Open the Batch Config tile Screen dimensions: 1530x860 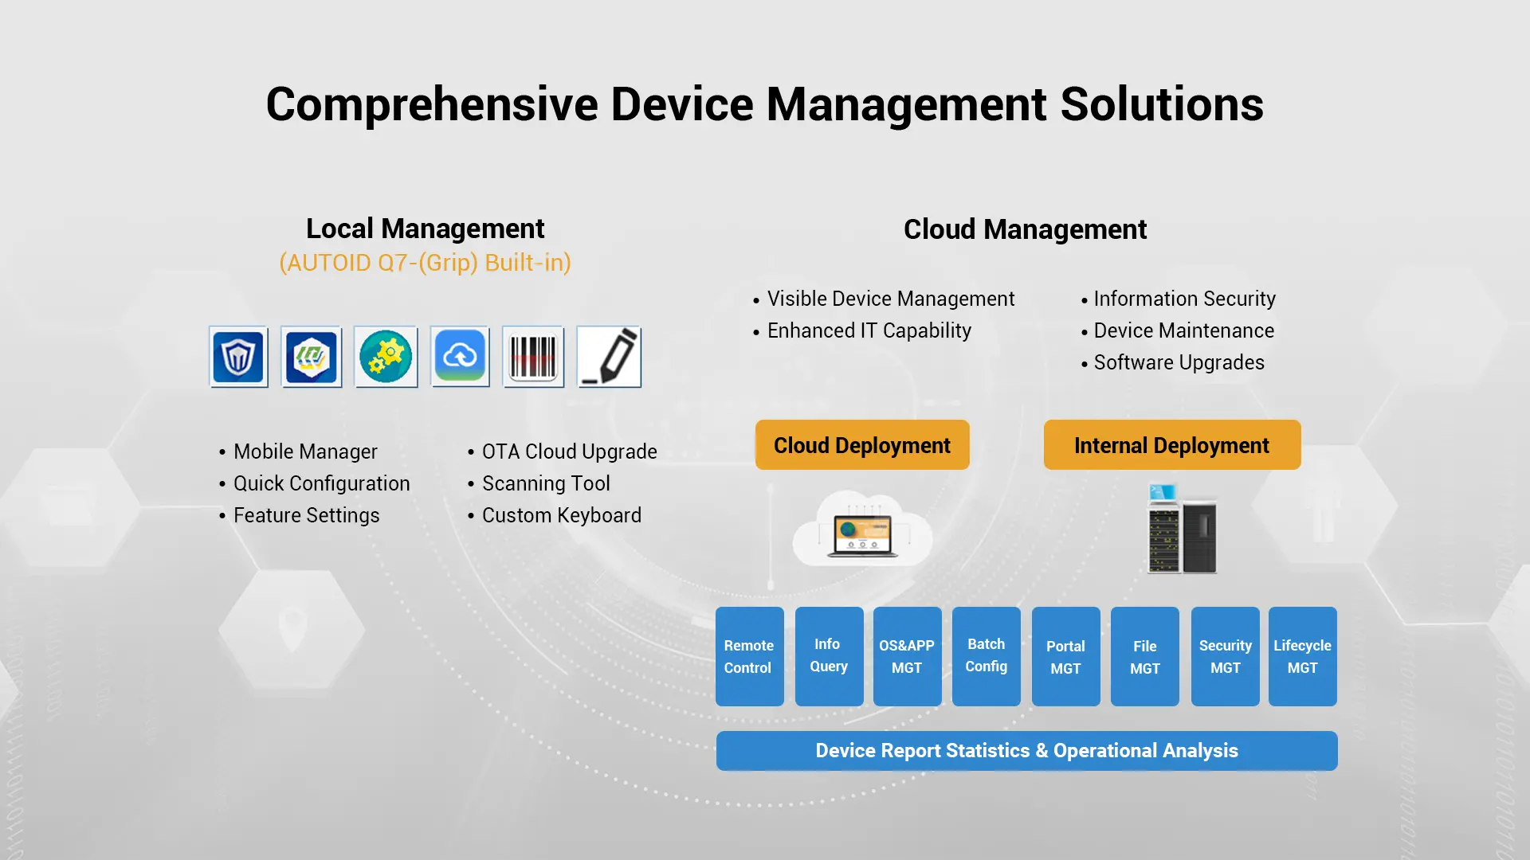[987, 656]
